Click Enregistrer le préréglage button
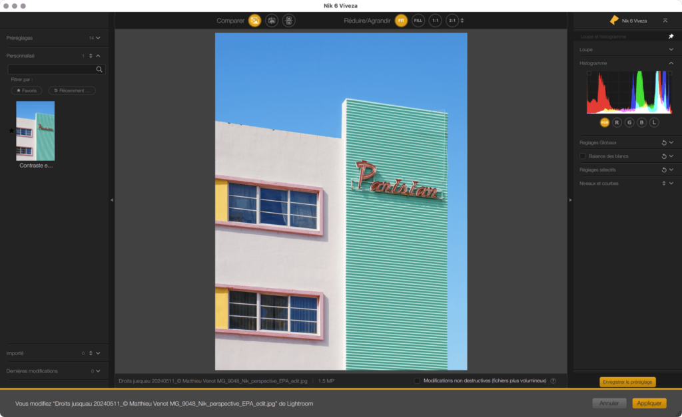 (x=627, y=382)
